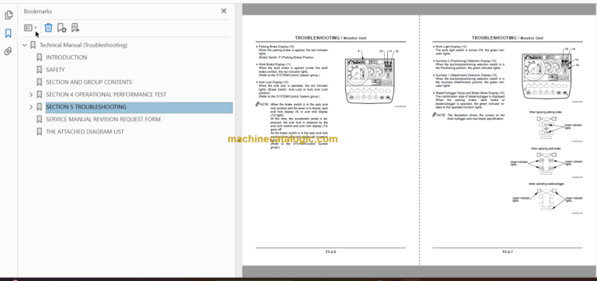Find current bookmark icon
597x281 pixels.
(75, 28)
